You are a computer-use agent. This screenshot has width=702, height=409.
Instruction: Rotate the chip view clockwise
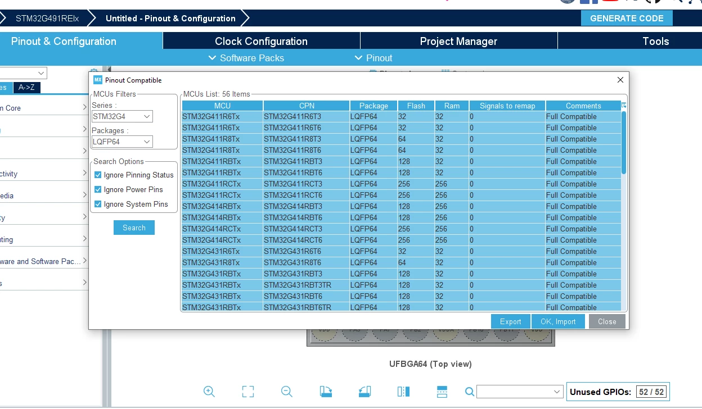point(326,392)
